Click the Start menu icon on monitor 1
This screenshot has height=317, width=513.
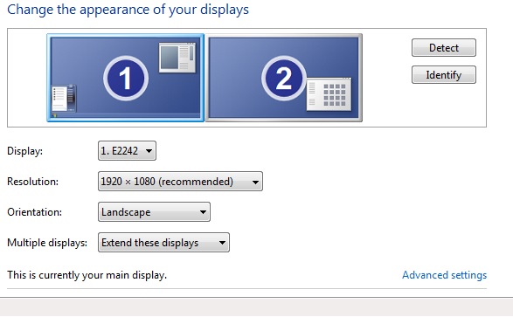tap(64, 99)
